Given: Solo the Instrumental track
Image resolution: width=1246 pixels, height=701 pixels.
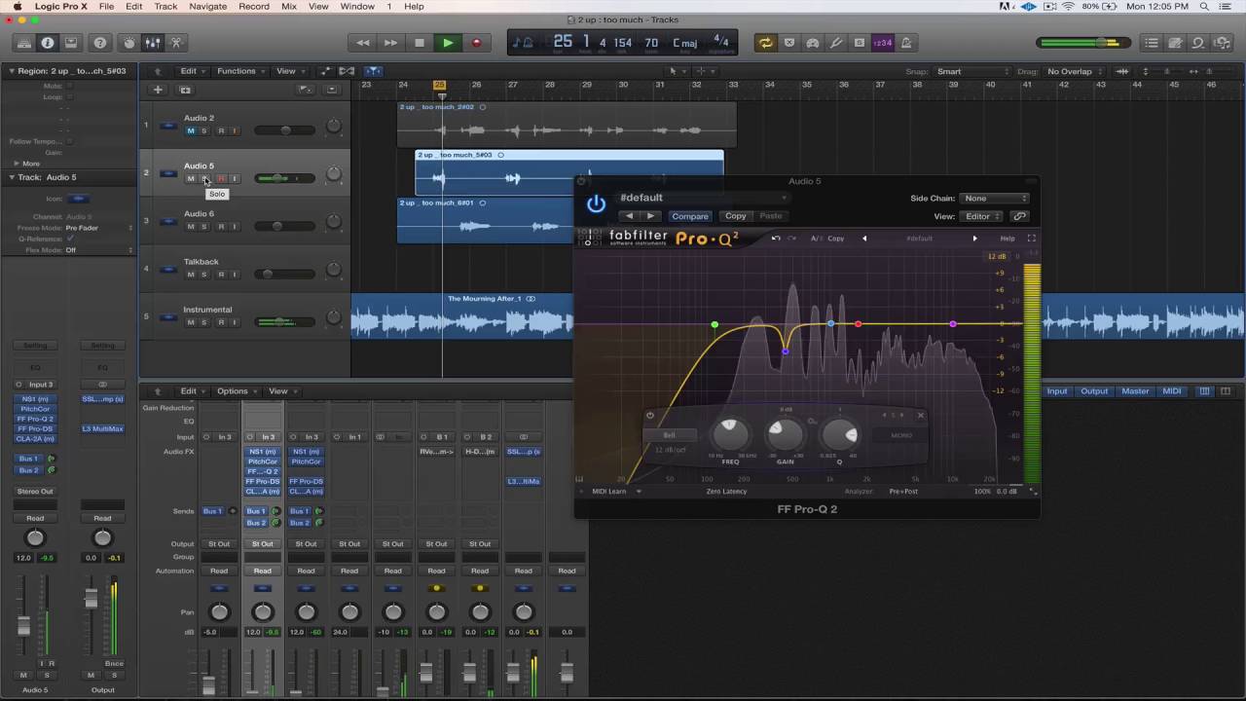Looking at the screenshot, I should click(x=204, y=321).
